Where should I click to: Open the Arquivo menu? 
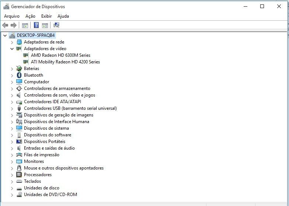[12, 16]
